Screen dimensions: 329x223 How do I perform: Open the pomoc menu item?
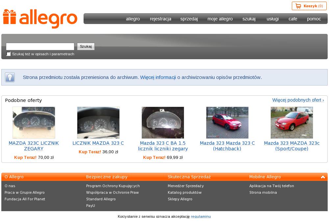[314, 19]
